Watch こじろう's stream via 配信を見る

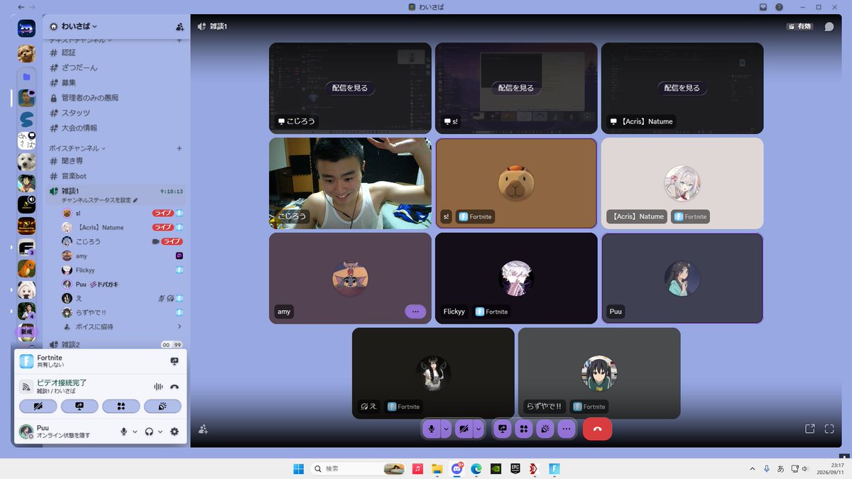(x=350, y=88)
